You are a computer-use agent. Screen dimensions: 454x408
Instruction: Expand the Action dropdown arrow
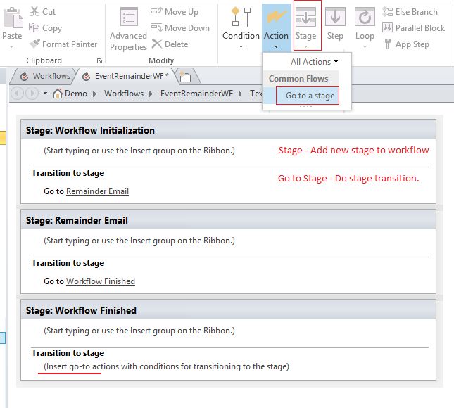pos(276,46)
